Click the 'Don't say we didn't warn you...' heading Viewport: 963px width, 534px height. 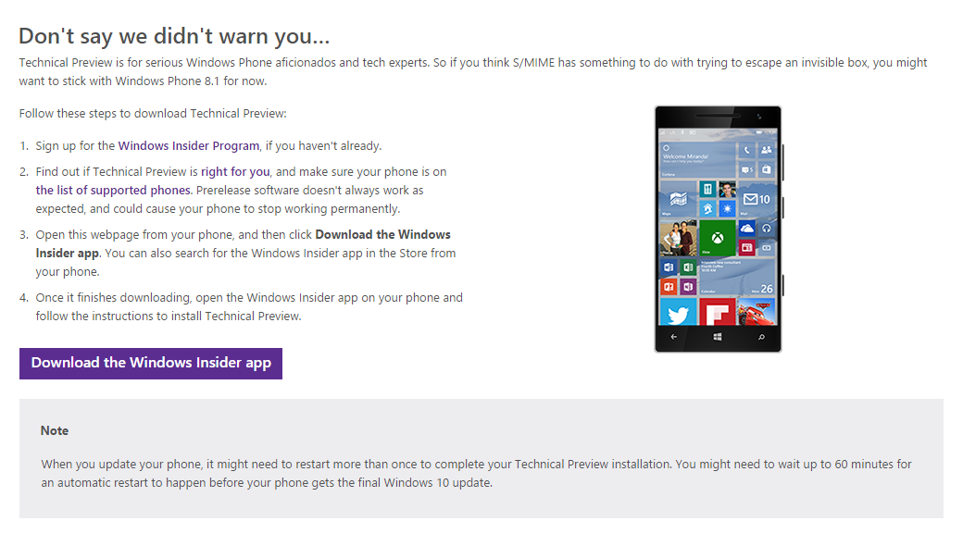pos(174,36)
